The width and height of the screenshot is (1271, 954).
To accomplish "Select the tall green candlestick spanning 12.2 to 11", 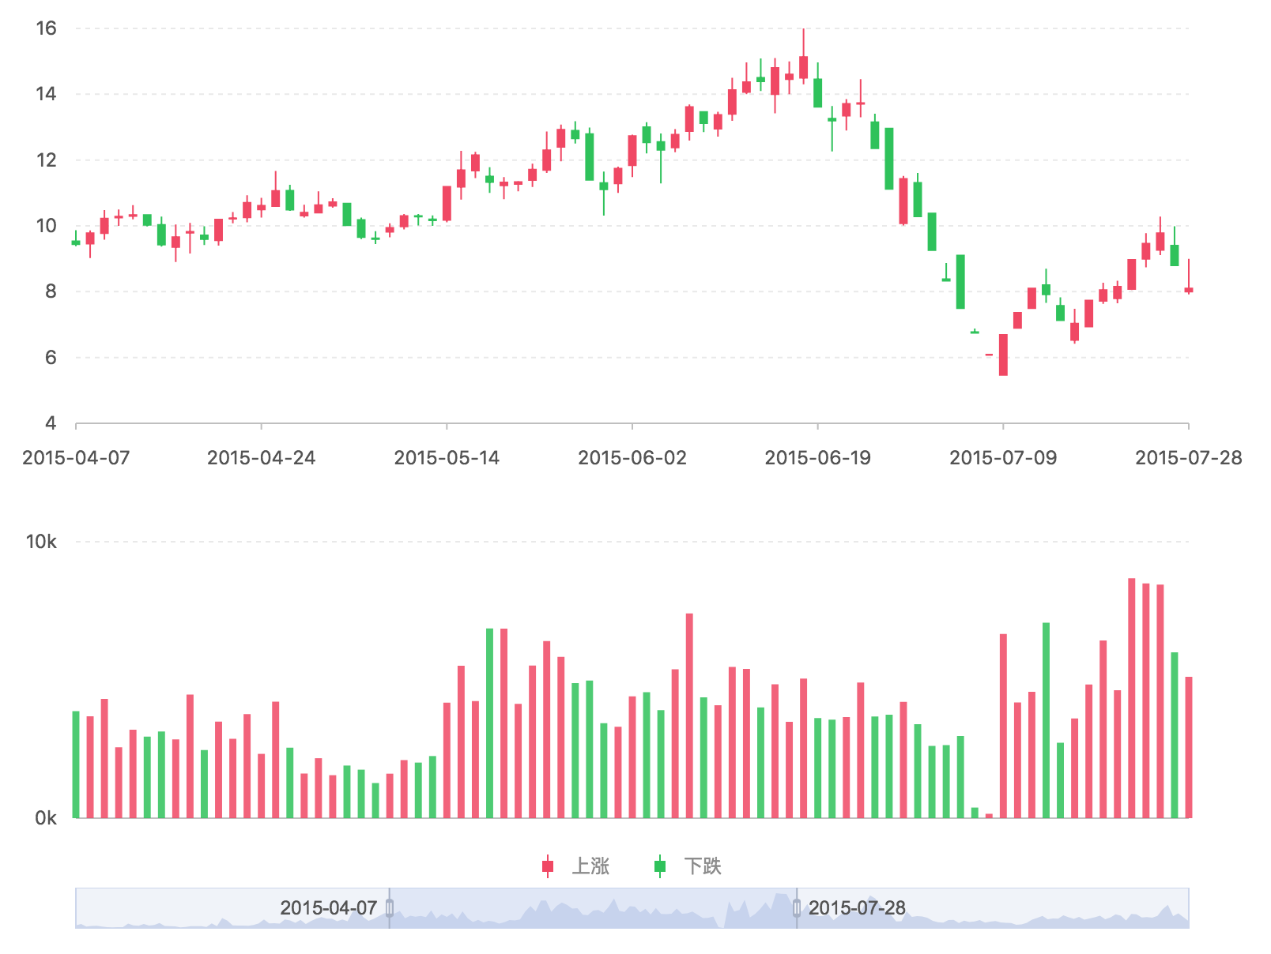I will [889, 159].
